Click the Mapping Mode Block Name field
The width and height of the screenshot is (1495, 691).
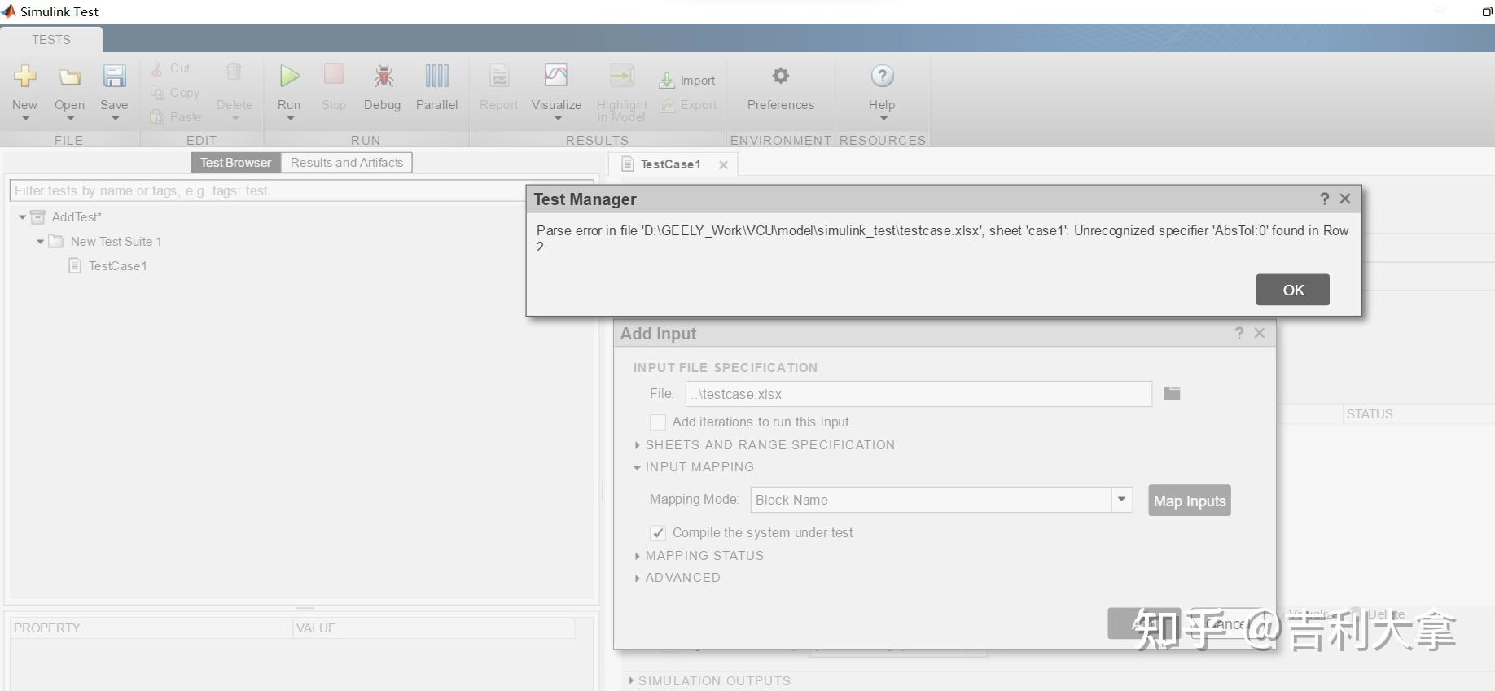[x=931, y=500]
